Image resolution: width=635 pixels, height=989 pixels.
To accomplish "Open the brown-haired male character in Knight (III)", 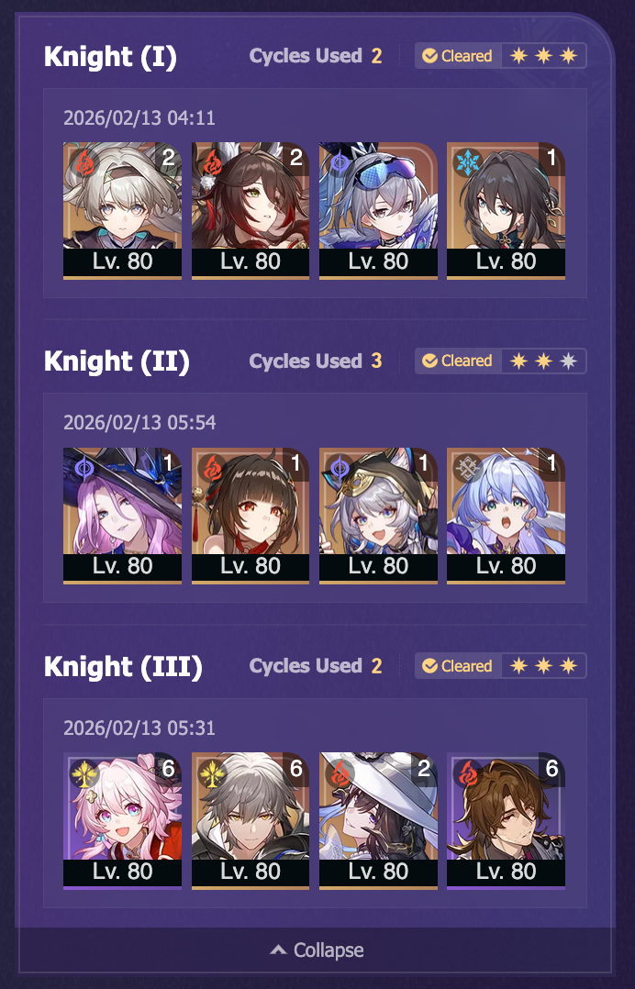I will click(x=506, y=820).
